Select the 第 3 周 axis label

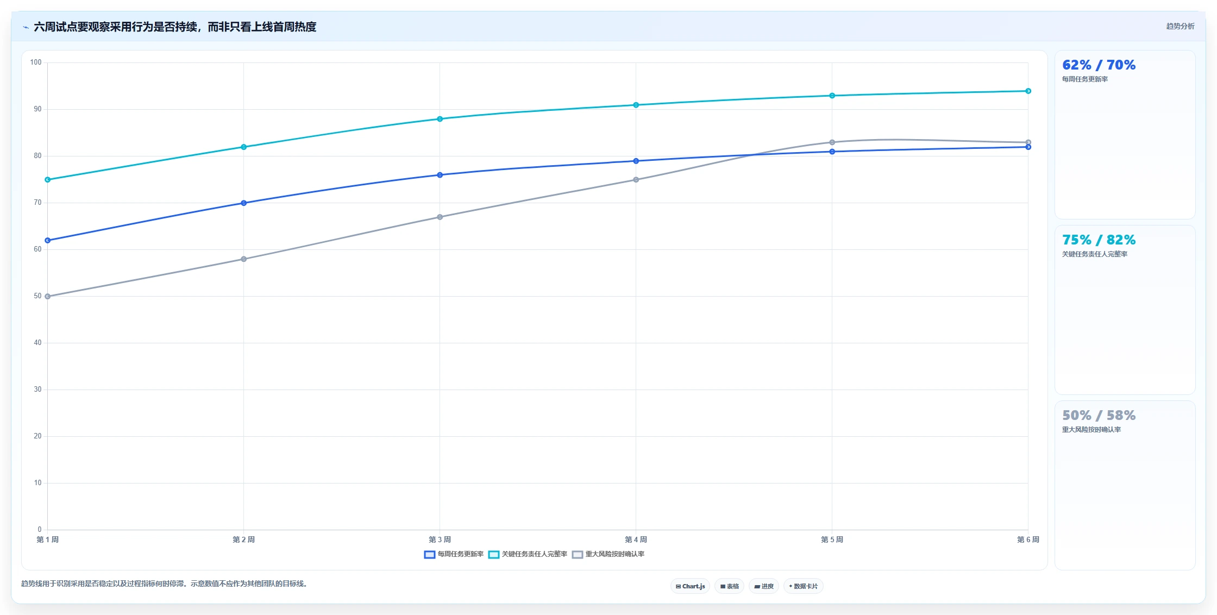pyautogui.click(x=440, y=539)
